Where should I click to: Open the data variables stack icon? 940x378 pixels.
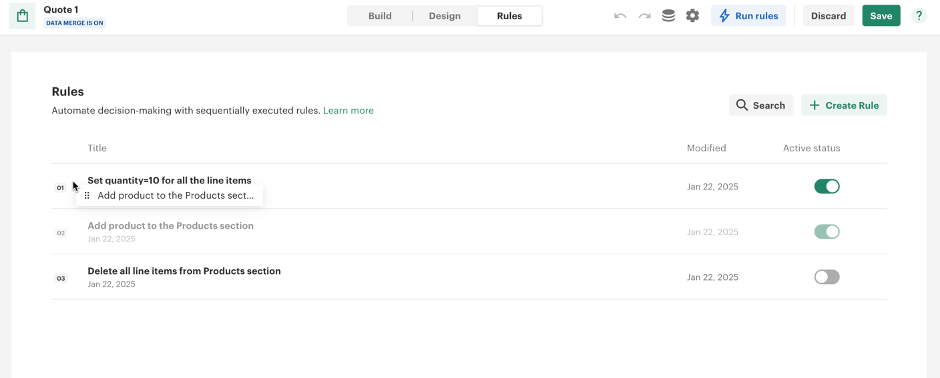[x=668, y=16]
